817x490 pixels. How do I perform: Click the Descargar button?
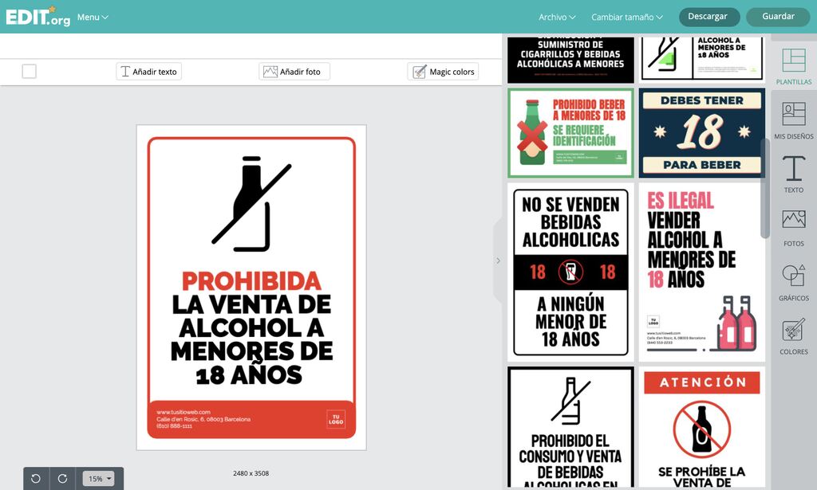[708, 16]
